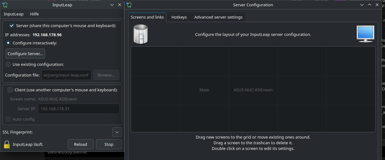Switch to the Hotkeys tab

[x=179, y=17]
